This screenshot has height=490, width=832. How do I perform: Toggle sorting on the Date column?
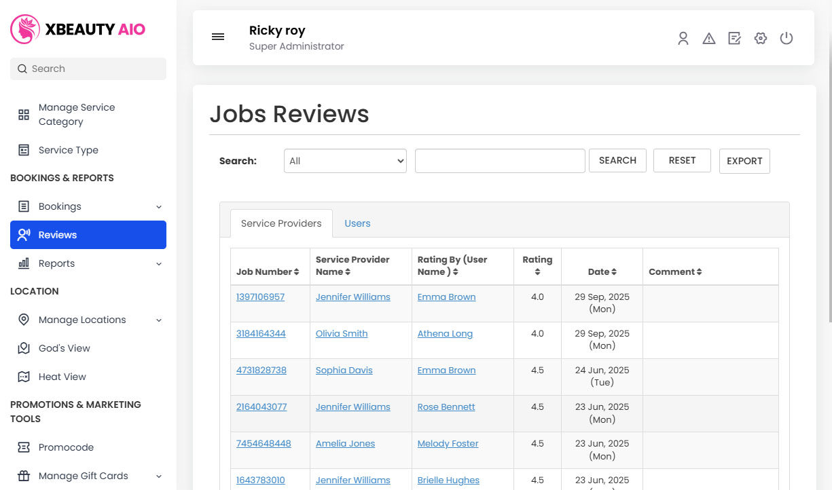point(615,271)
